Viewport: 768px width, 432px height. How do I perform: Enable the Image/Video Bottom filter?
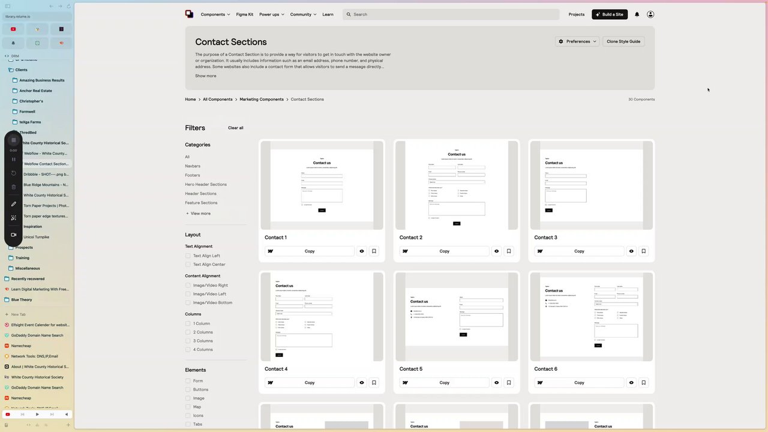(x=188, y=303)
